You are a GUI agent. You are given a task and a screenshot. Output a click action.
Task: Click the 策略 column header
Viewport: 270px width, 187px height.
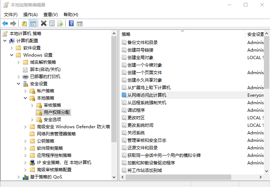click(126, 34)
